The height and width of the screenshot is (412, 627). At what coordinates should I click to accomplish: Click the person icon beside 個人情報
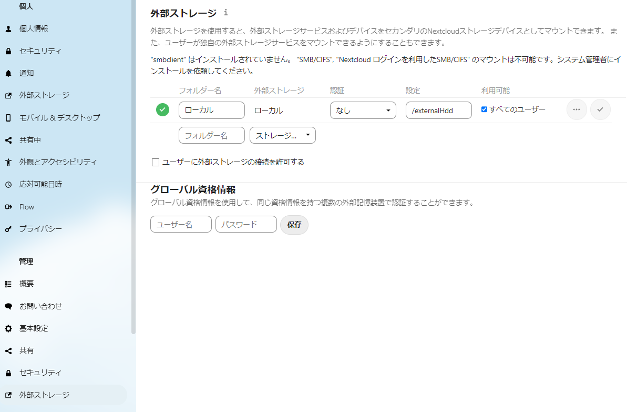click(x=8, y=29)
